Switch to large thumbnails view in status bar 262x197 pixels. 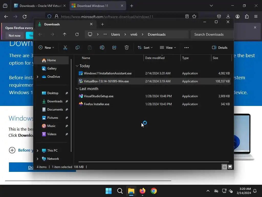pos(230,167)
